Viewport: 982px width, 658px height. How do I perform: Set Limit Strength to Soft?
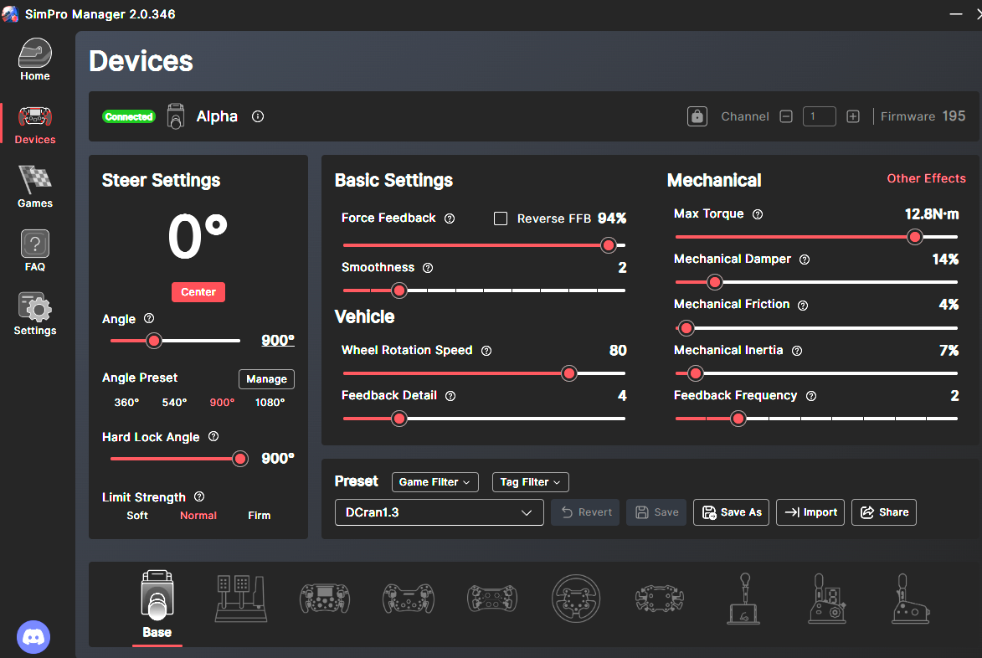137,515
